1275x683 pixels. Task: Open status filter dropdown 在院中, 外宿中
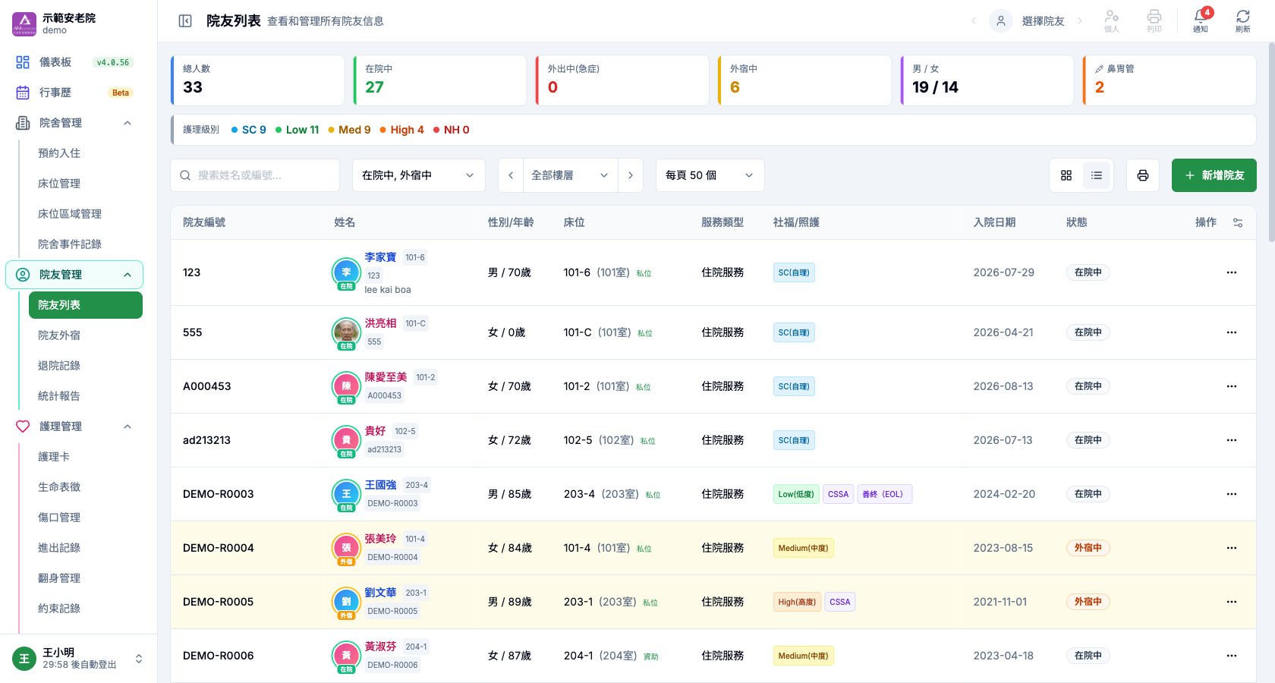pyautogui.click(x=419, y=175)
